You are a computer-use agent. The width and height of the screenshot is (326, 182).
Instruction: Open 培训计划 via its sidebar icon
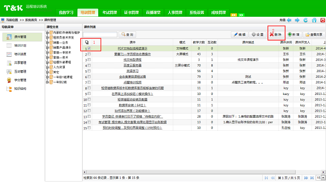9,46
